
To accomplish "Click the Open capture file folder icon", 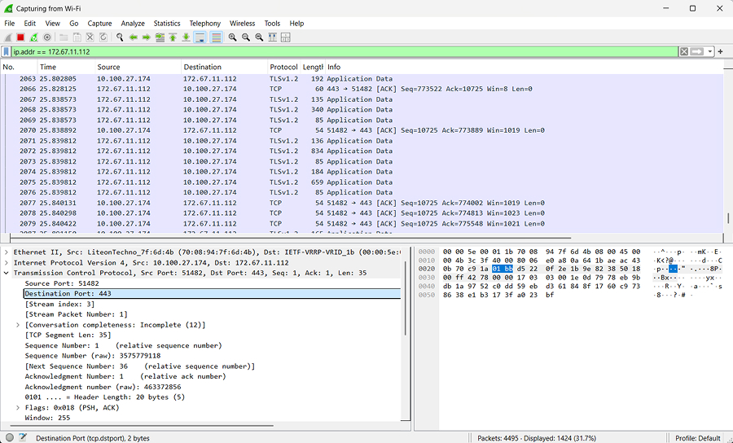I will pyautogui.click(x=63, y=37).
